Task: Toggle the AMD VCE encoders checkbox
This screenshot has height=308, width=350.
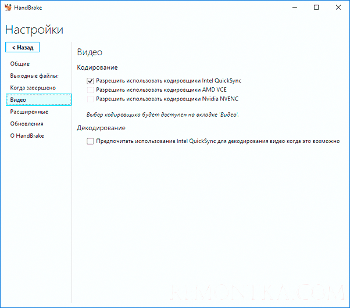Action: coord(90,90)
